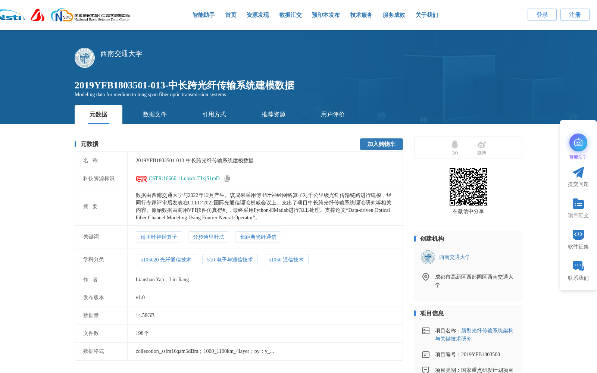The height and width of the screenshot is (373, 597).
Task: Click the file count value 198个
Action: [x=142, y=333]
